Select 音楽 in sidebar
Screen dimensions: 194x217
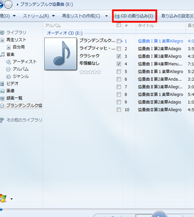11,54
